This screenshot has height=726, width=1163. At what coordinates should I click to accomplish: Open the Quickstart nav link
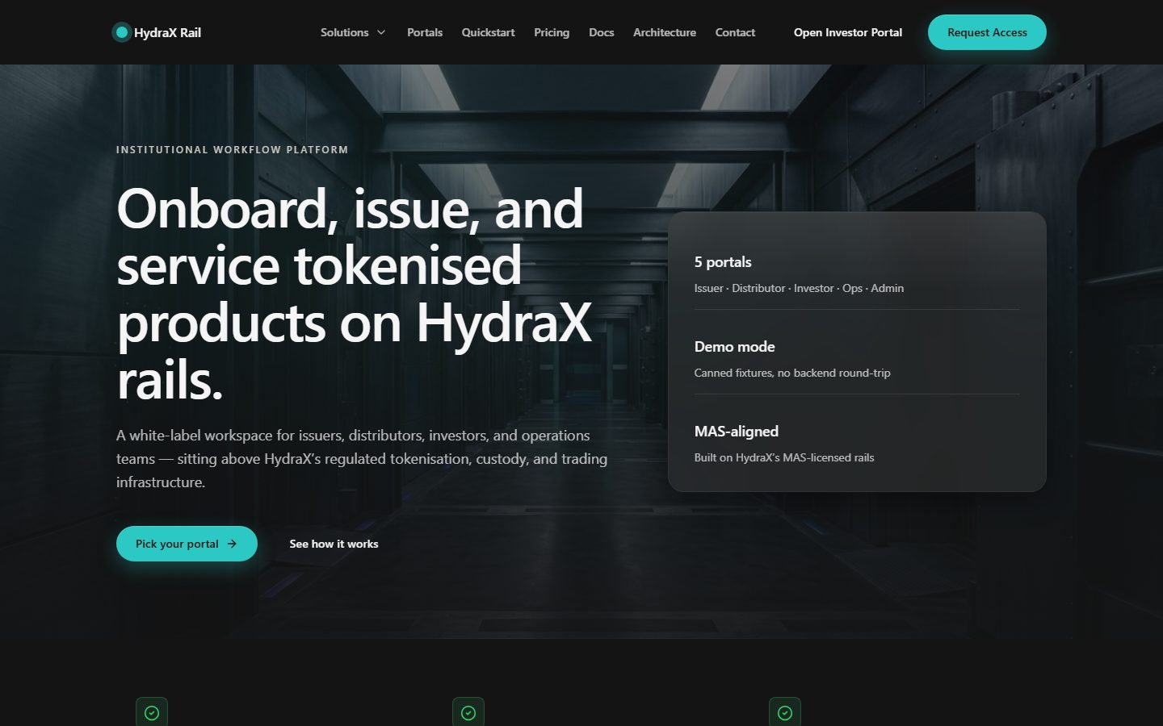(x=488, y=32)
